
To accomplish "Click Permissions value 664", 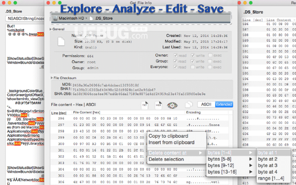I will point(90,56).
